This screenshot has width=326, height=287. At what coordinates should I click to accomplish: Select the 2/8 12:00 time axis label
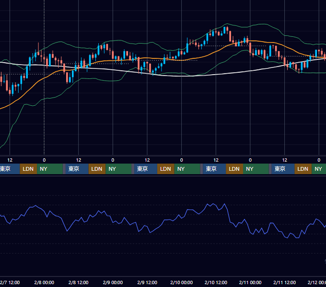78,282
